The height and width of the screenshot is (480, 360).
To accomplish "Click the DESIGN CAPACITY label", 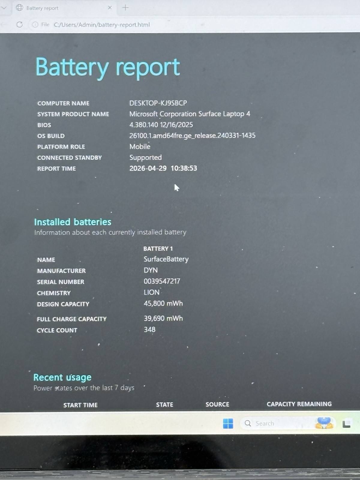I will (63, 304).
